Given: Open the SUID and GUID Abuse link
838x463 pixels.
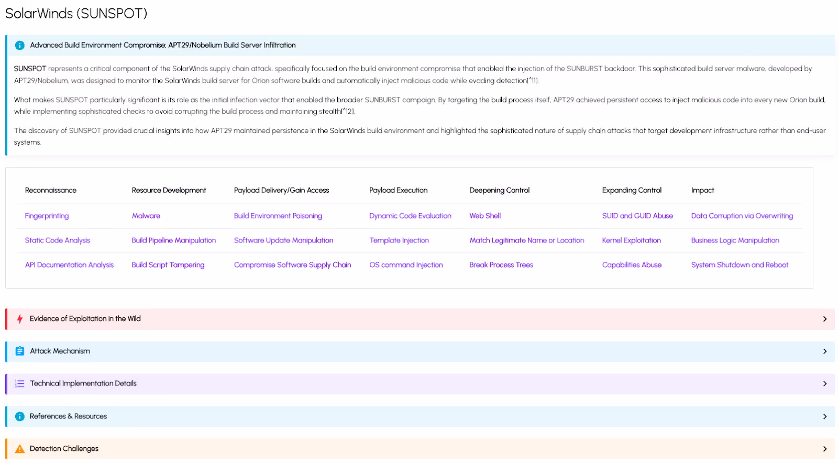Looking at the screenshot, I should coord(637,216).
